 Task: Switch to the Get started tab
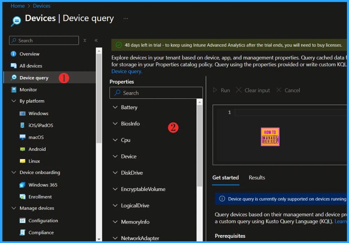click(x=226, y=177)
